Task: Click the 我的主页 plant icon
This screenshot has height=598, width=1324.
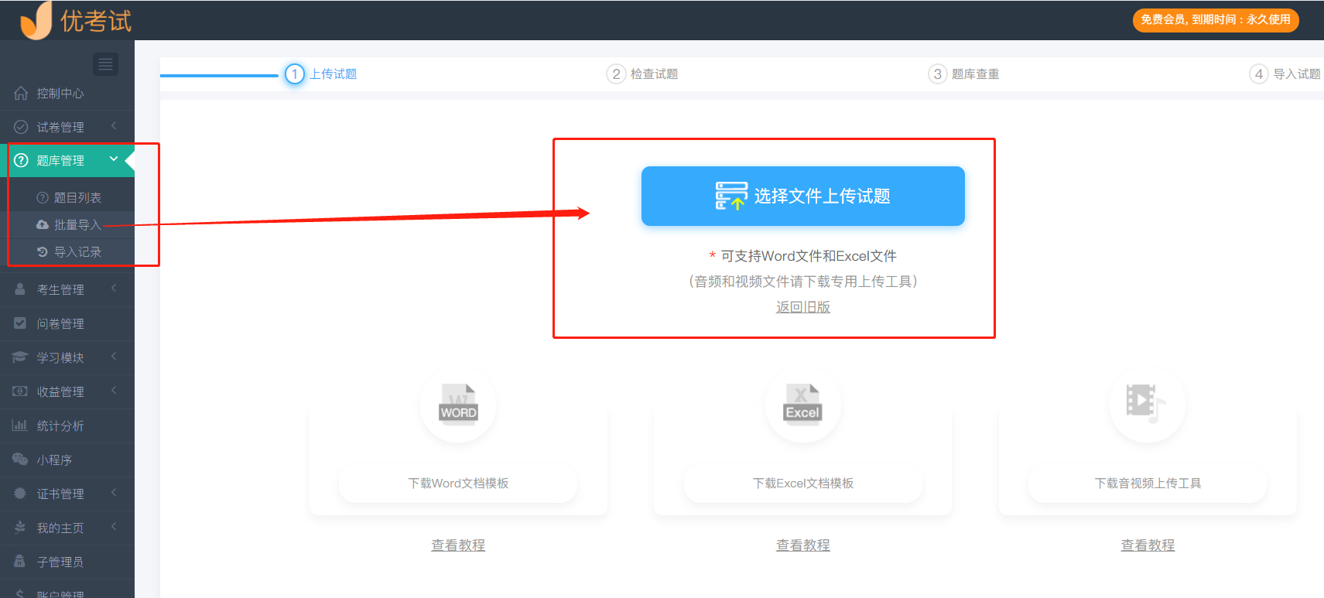Action: [20, 527]
